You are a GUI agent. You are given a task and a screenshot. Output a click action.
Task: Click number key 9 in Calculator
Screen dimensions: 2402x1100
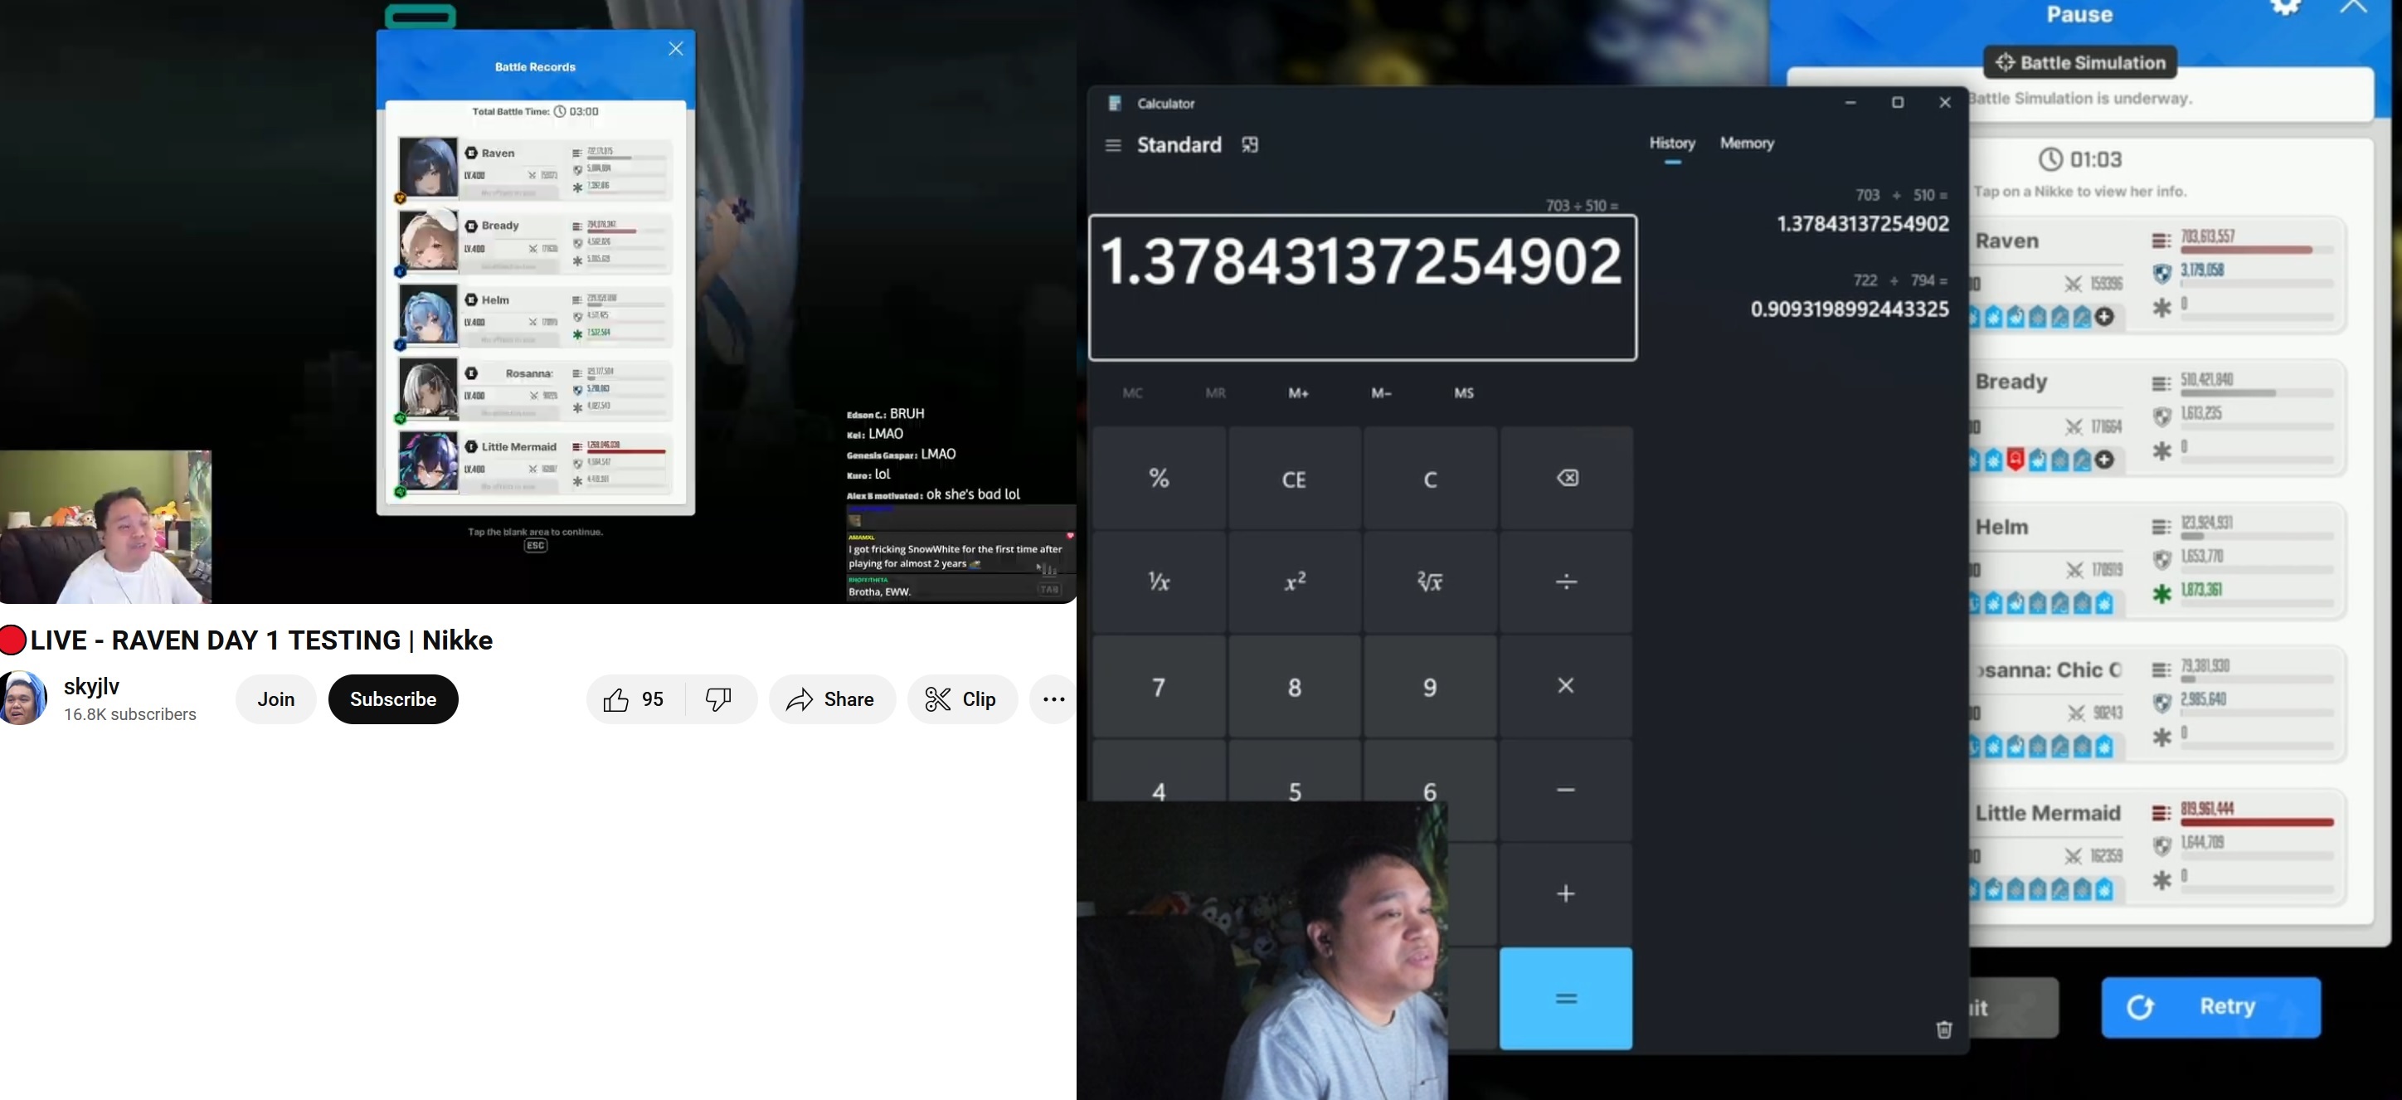(1429, 687)
